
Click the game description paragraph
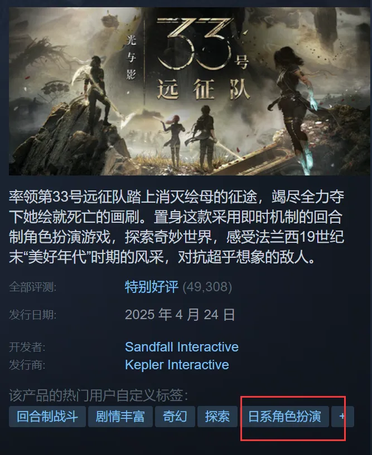177,227
